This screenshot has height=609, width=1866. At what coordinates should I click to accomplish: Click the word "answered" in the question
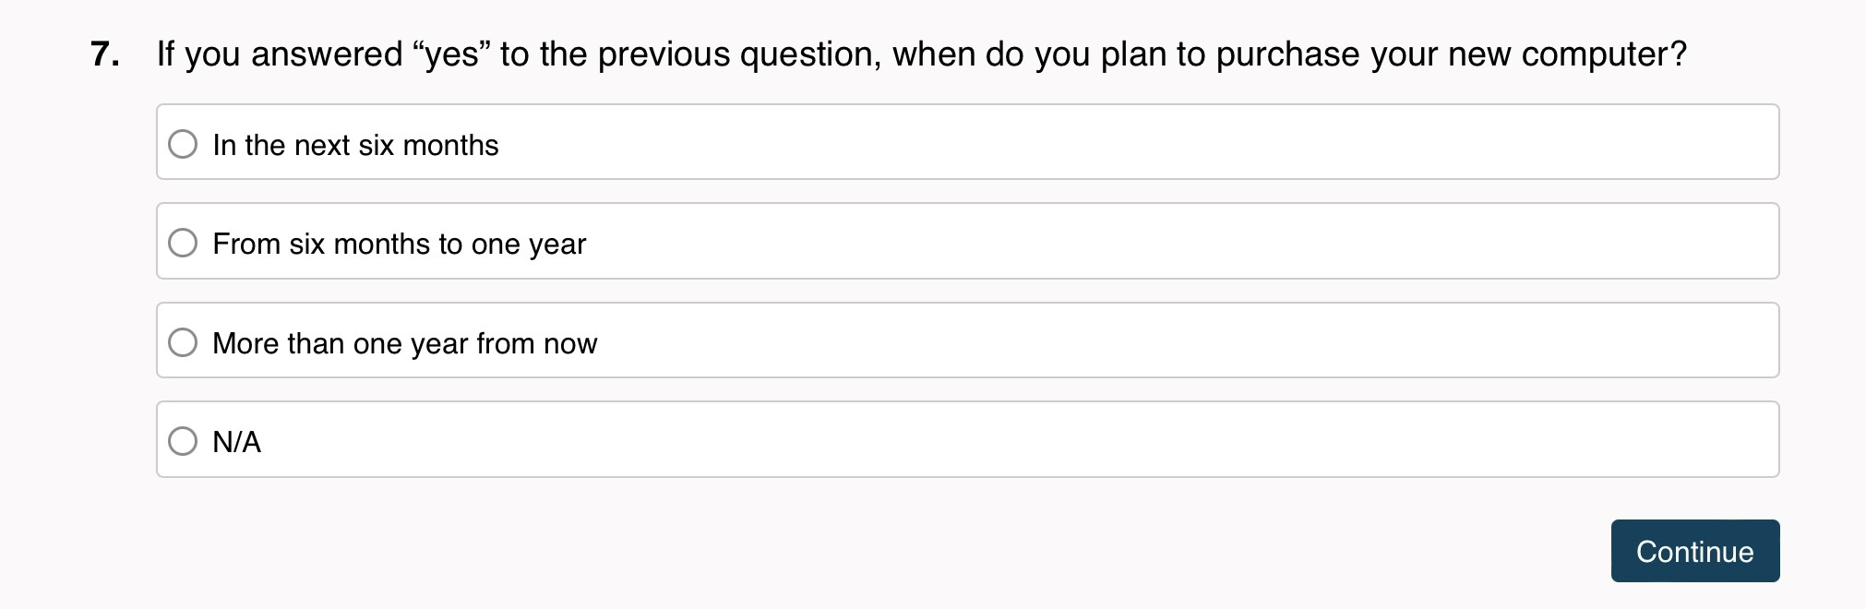coord(327,54)
